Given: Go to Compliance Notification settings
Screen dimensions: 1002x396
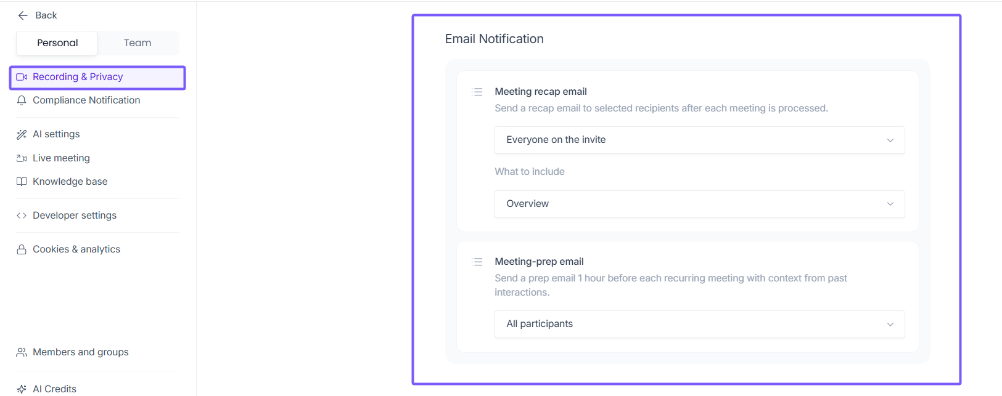Looking at the screenshot, I should click(86, 100).
